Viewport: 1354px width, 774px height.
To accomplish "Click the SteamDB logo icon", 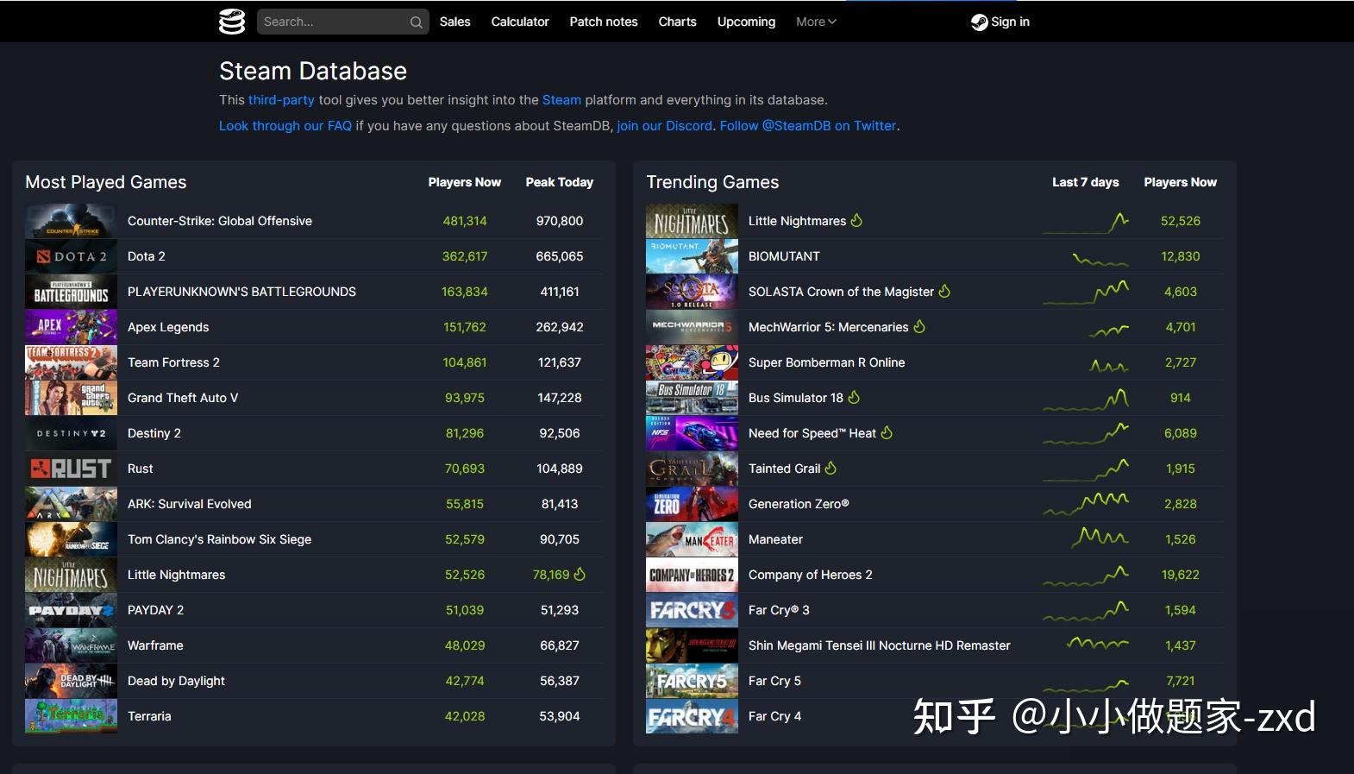I will coord(232,22).
